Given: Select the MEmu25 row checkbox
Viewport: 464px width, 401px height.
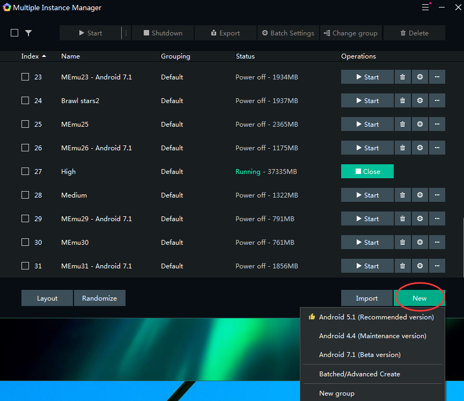Looking at the screenshot, I should 25,125.
